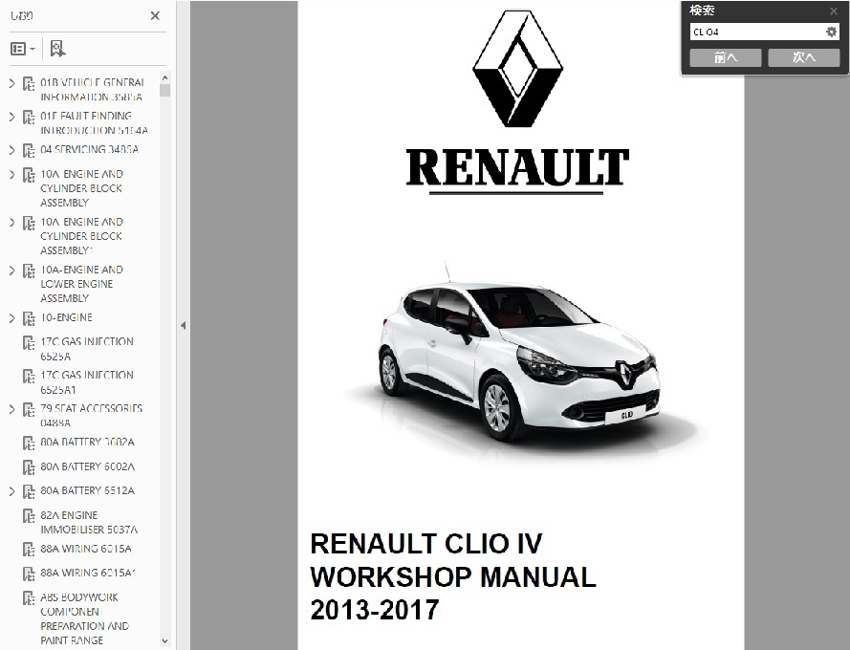Screen dimensions: 850x650
Task: Open 88A WIRING 6015A bookmark
Action: pyautogui.click(x=86, y=549)
